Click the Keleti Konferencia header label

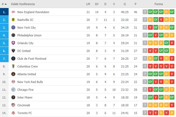[23, 4]
